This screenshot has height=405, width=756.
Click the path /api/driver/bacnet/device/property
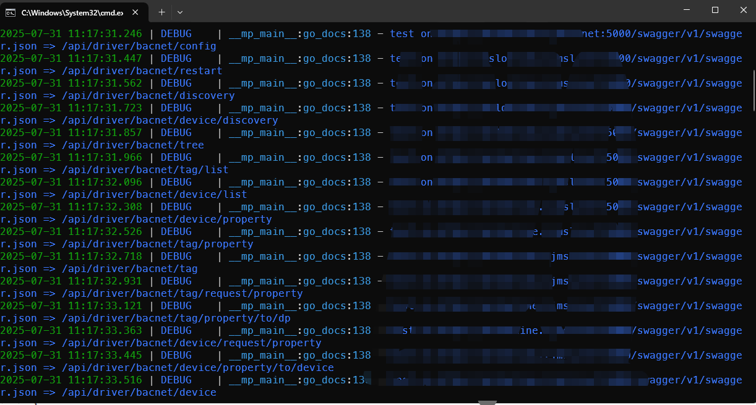pyautogui.click(x=167, y=220)
